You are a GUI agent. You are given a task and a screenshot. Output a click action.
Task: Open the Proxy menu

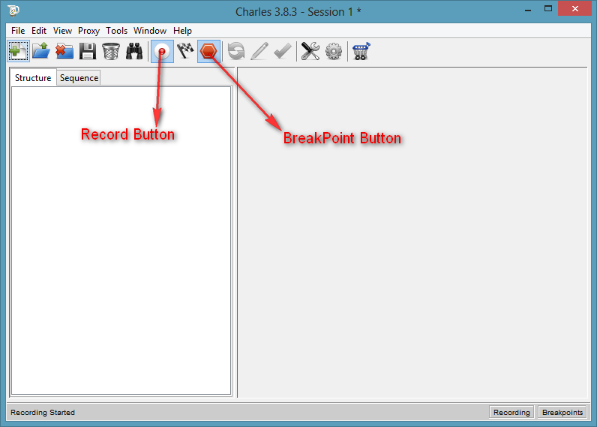click(x=88, y=31)
